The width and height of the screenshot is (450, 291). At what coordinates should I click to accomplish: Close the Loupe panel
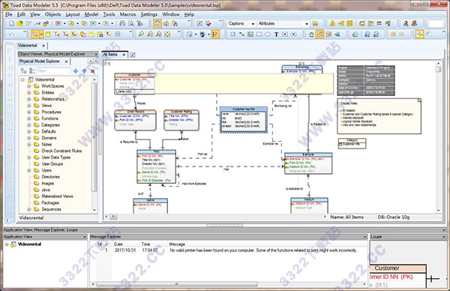[x=444, y=237]
